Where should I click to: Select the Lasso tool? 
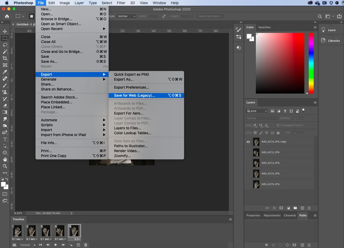pos(5,45)
